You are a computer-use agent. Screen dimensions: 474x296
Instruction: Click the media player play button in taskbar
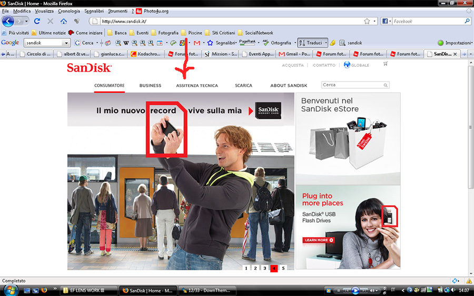point(355,291)
